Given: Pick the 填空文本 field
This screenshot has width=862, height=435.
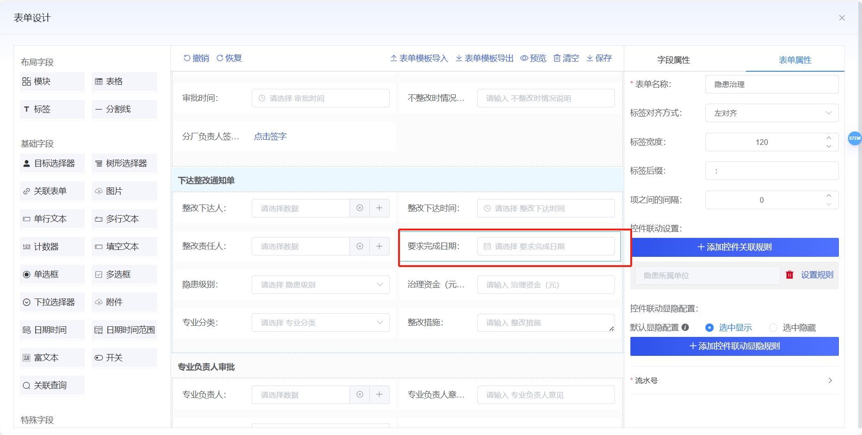Looking at the screenshot, I should [124, 247].
